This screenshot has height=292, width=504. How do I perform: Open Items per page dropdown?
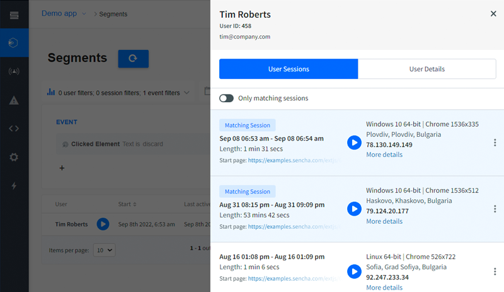pyautogui.click(x=104, y=250)
